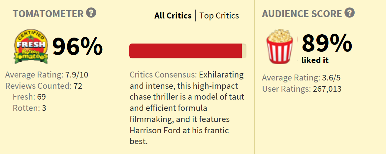Click the Tomatometer help question mark icon
Viewport: 386px width, 155px height.
coord(91,13)
